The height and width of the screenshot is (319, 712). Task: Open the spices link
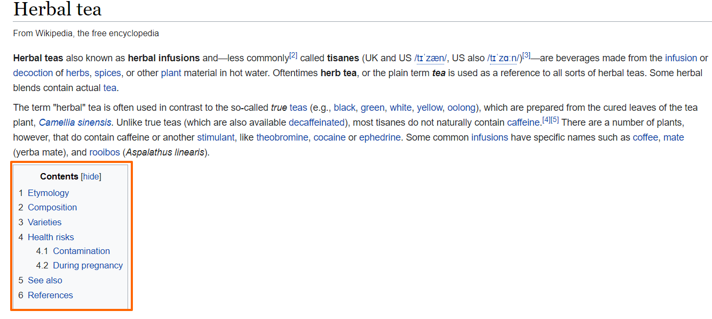[108, 73]
